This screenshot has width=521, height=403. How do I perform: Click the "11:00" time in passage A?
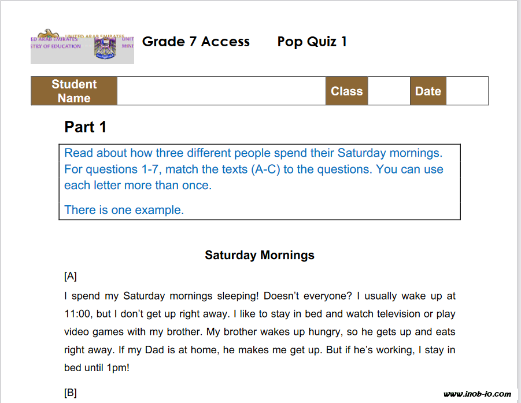77,314
